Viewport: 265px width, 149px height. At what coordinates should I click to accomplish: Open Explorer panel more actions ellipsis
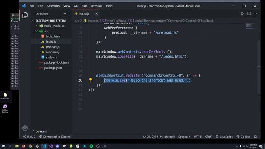pos(65,14)
